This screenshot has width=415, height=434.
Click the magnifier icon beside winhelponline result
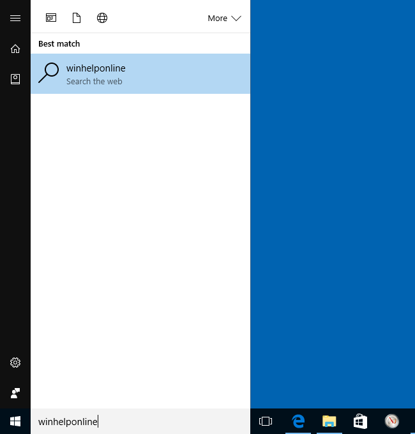[49, 73]
